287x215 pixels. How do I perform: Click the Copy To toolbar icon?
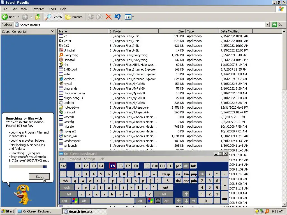pyautogui.click(x=99, y=17)
